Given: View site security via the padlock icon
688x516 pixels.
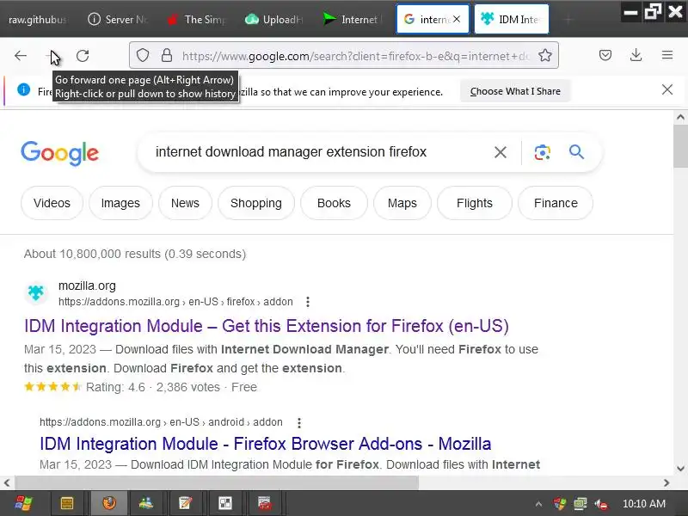Looking at the screenshot, I should [x=166, y=55].
